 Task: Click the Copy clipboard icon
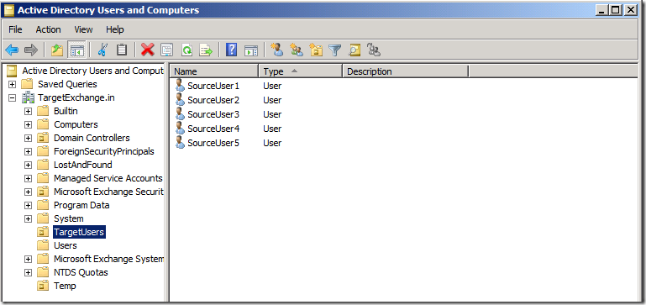click(x=122, y=50)
